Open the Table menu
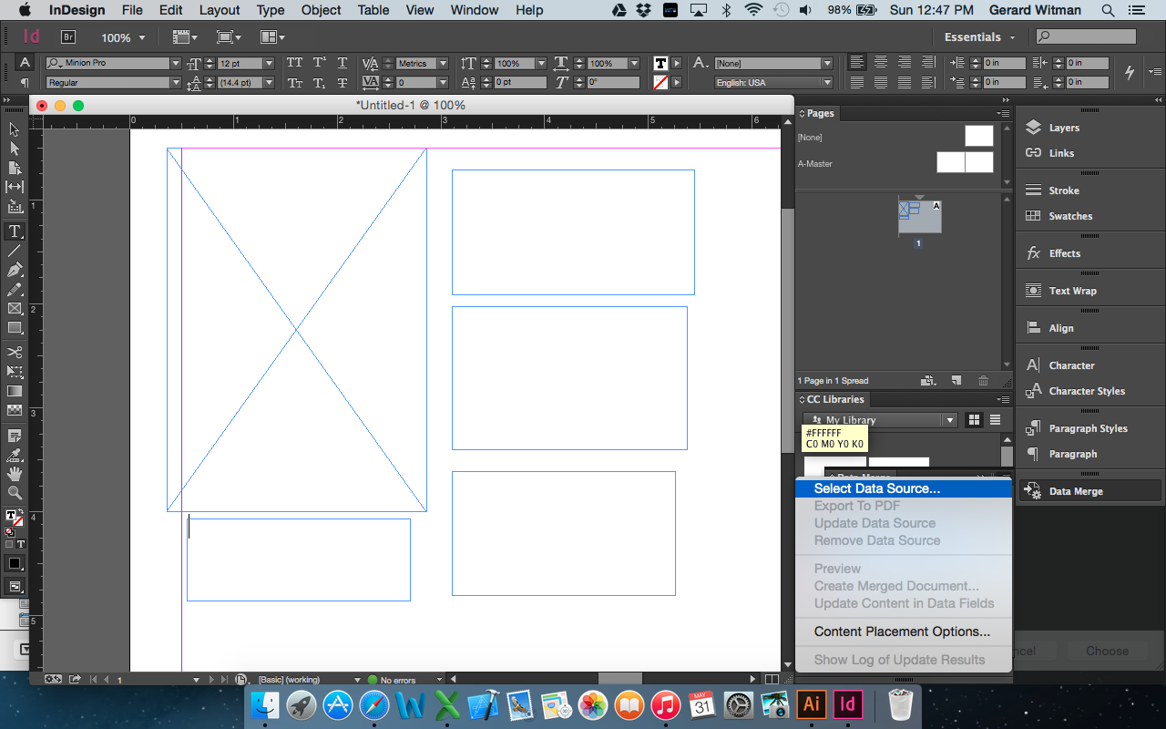The height and width of the screenshot is (729, 1166). point(373,10)
